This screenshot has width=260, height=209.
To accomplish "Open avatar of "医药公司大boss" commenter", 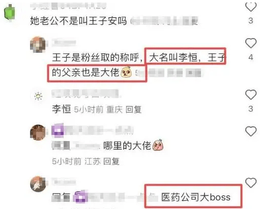I will click(x=38, y=184).
